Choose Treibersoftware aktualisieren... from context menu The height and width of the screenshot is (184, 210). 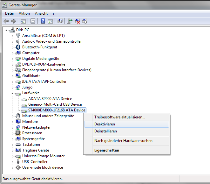click(x=126, y=117)
